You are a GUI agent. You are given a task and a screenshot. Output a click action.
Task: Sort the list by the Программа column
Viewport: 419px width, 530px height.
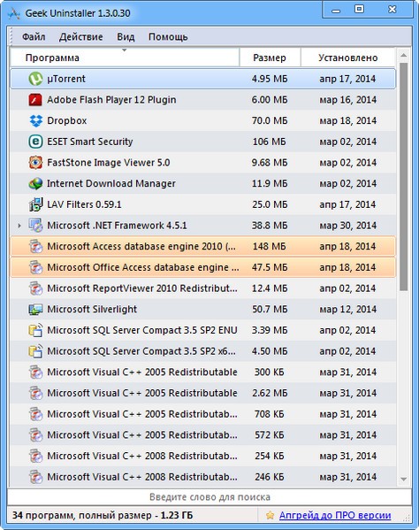tap(125, 58)
